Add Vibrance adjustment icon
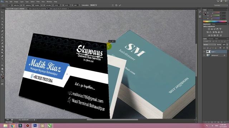The image size is (229, 128). pos(220,29)
